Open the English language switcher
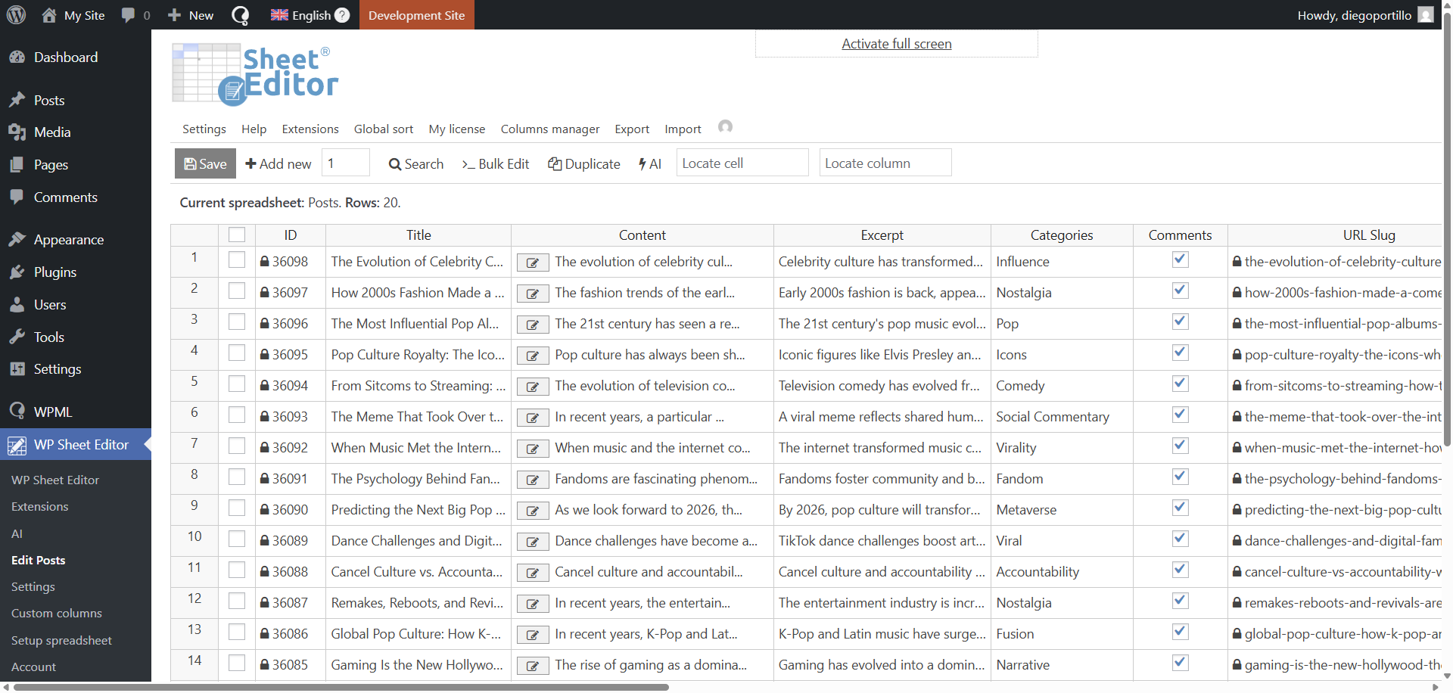Image resolution: width=1453 pixels, height=693 pixels. click(x=302, y=15)
